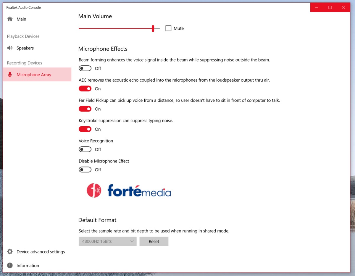Viewport: 355px width, 276px height.
Task: Click the Main home icon
Action: (10, 19)
